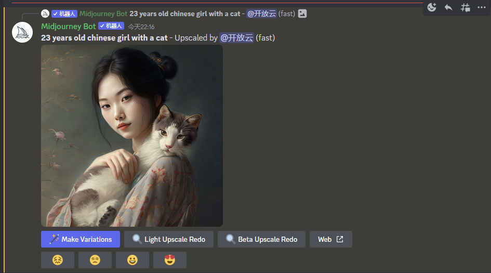Click the Make Variations button
Image resolution: width=491 pixels, height=273 pixels.
81,239
